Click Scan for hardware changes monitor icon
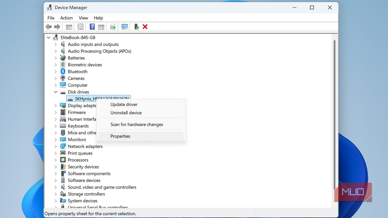388x218 pixels. (x=124, y=27)
